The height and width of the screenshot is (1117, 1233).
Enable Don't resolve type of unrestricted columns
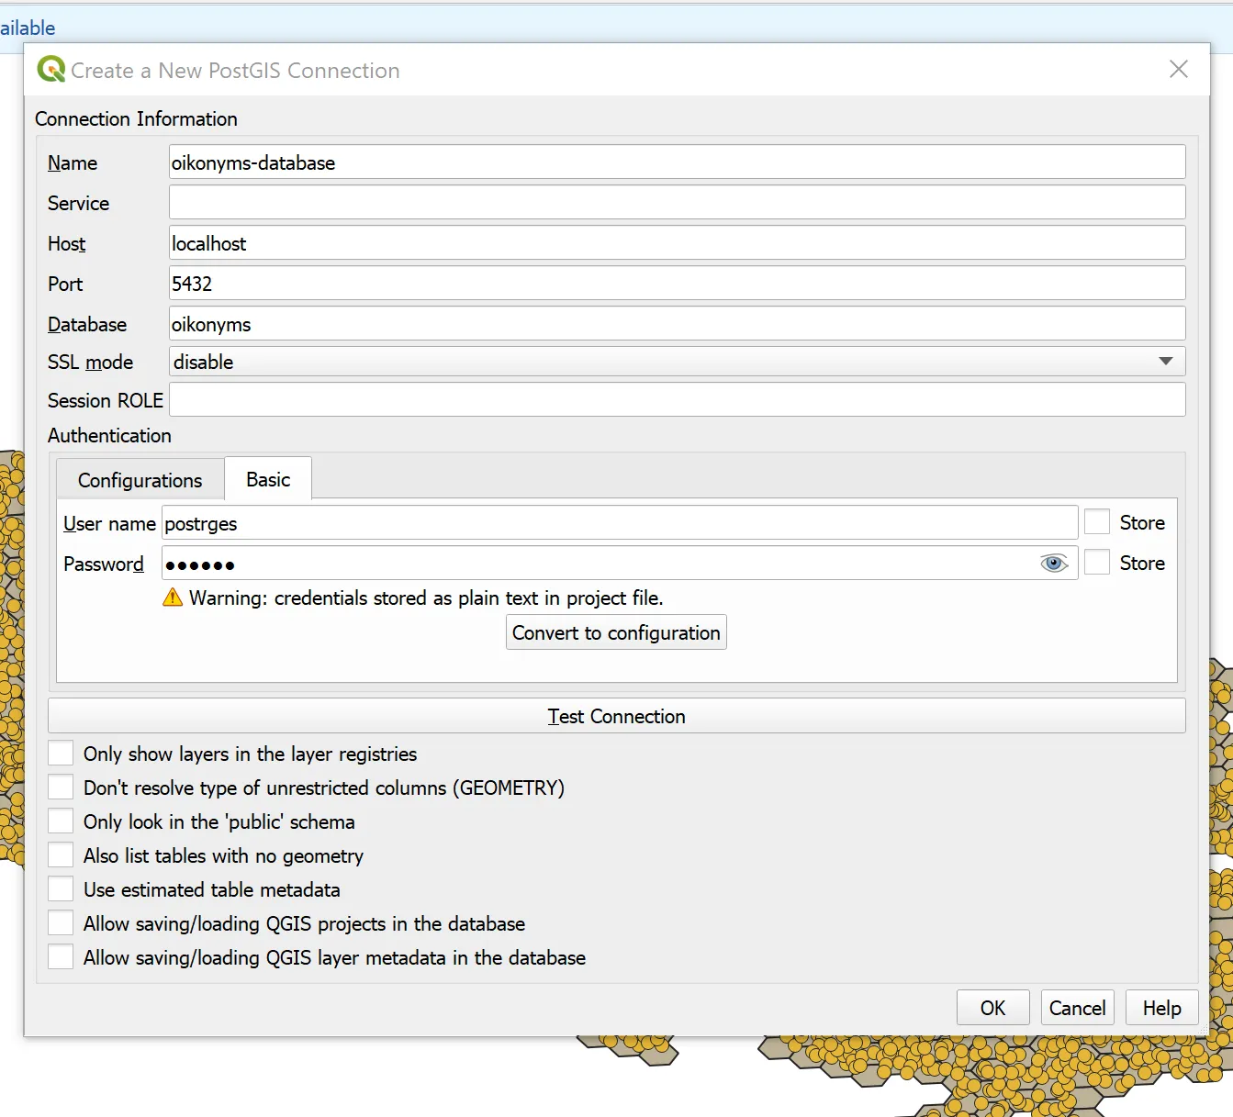[61, 787]
